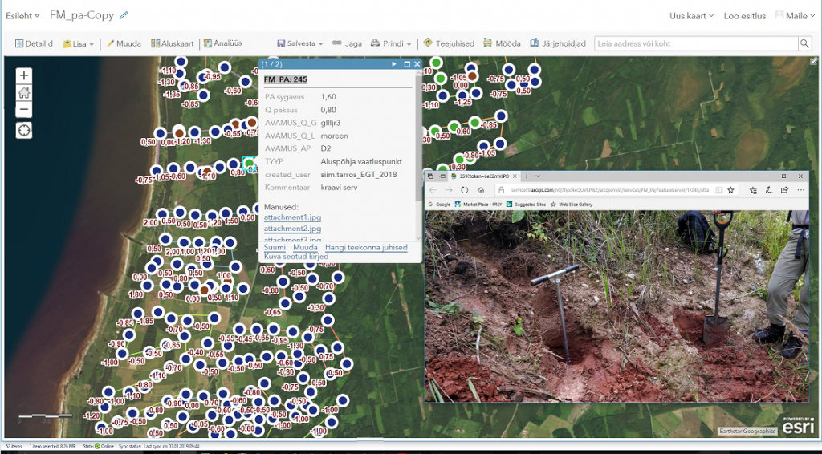Click the address search input field
The width and height of the screenshot is (822, 454).
(696, 43)
